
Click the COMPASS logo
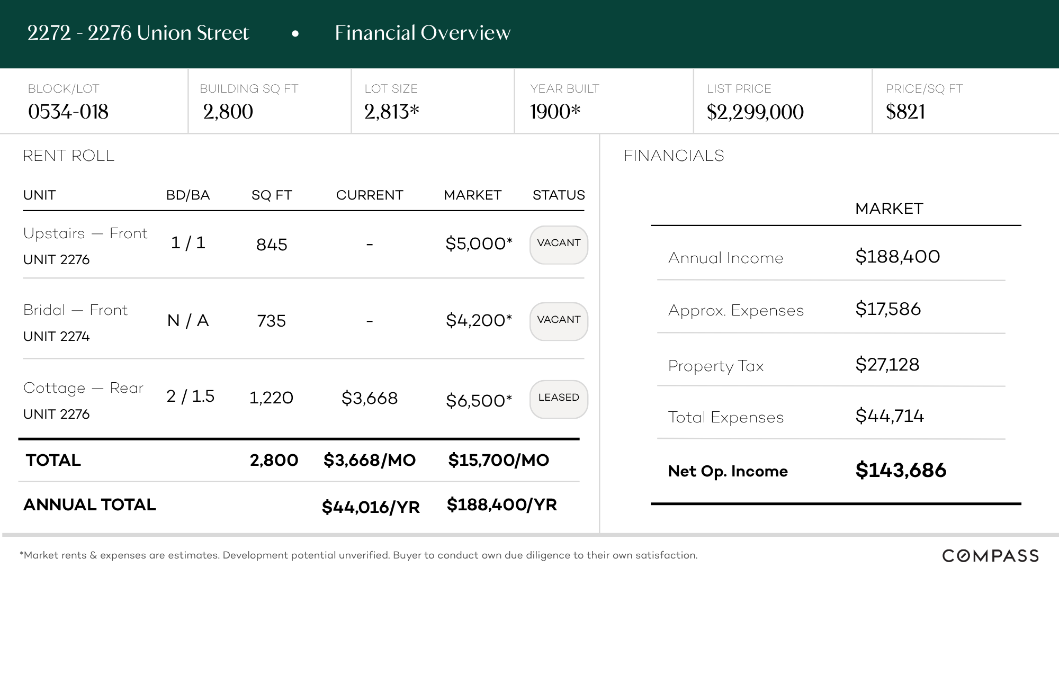(990, 556)
